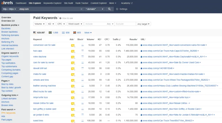Click the Block position icon for hub caps
Screen dimensions: 222x123
[x=83, y=51]
